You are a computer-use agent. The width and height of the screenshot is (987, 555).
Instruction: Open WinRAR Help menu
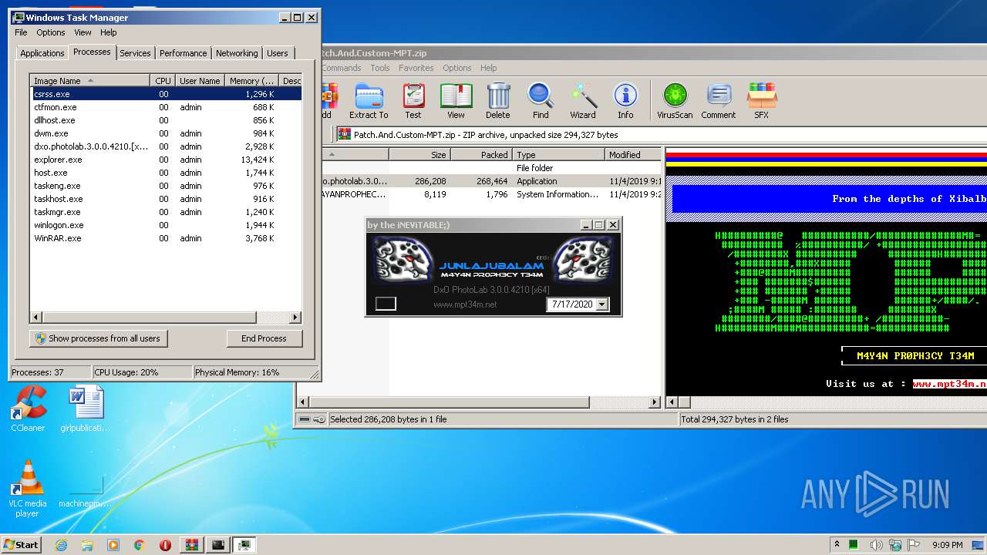tap(489, 68)
